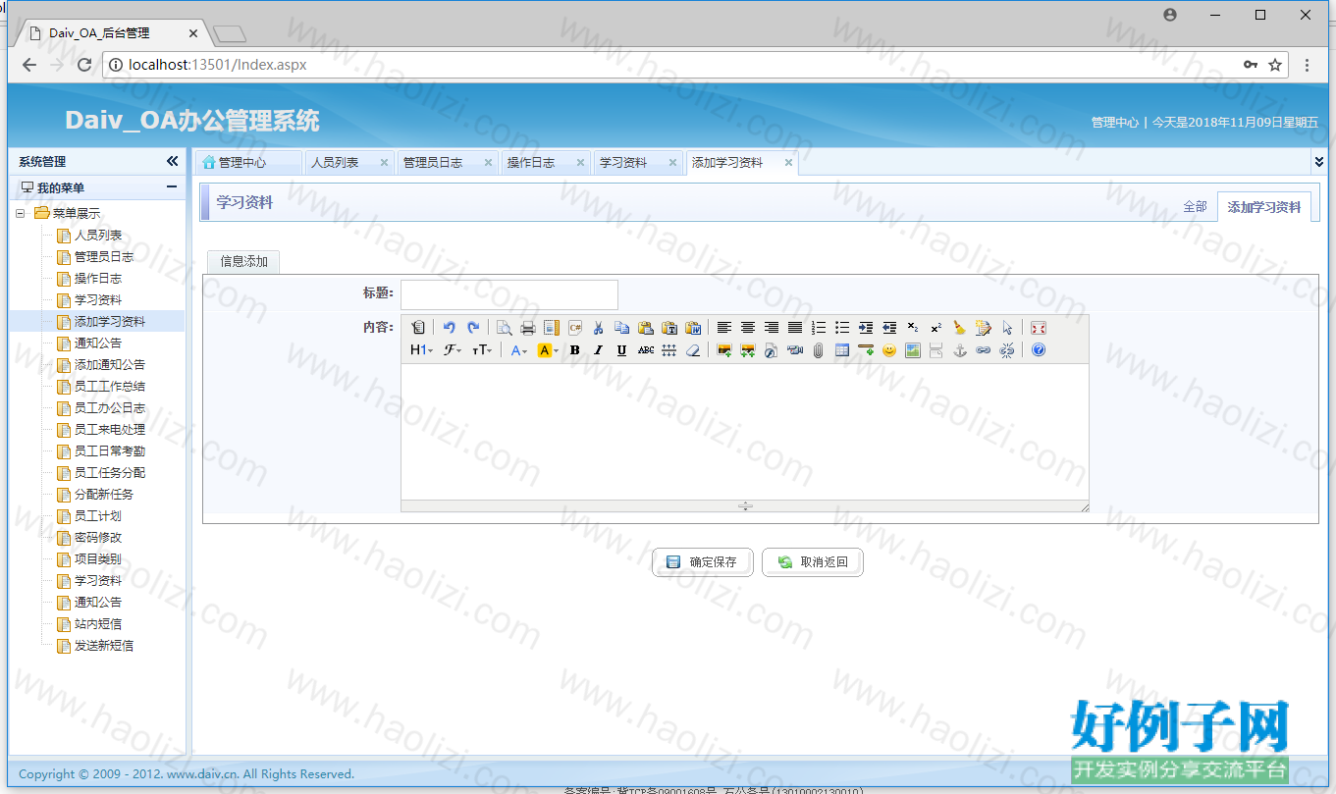Open 密码修改 in the menu tree
The width and height of the screenshot is (1336, 794).
pyautogui.click(x=98, y=537)
